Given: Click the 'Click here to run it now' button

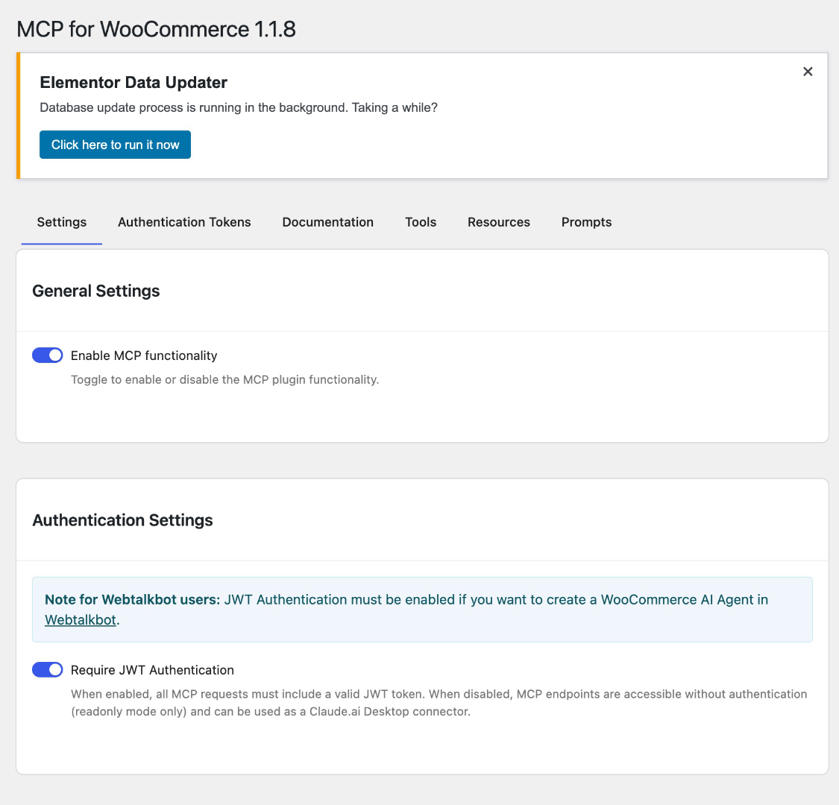Looking at the screenshot, I should [115, 145].
